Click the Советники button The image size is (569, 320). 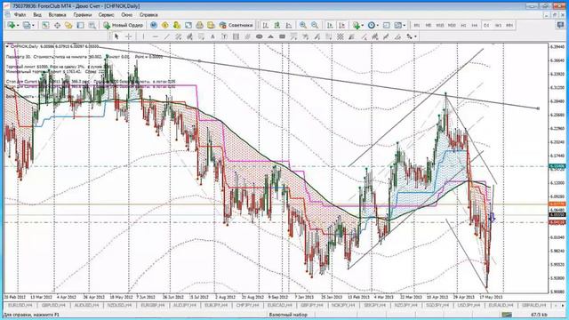pyautogui.click(x=236, y=25)
